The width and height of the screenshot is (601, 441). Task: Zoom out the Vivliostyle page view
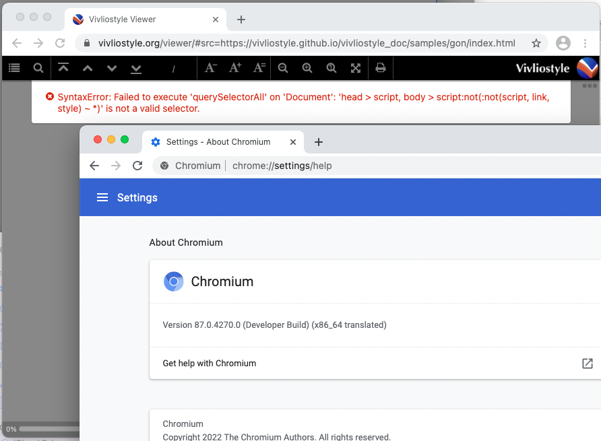tap(283, 68)
